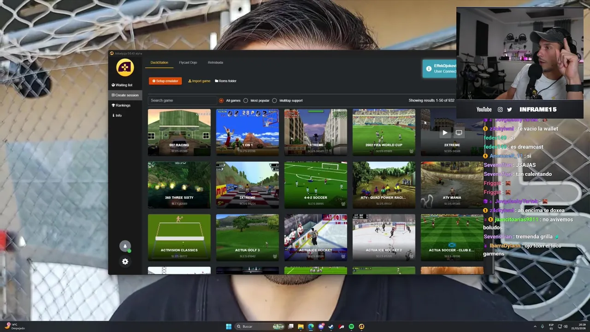The image size is (590, 332).
Task: Open the Arkadyzja icon in the taskbar
Action: (361, 326)
